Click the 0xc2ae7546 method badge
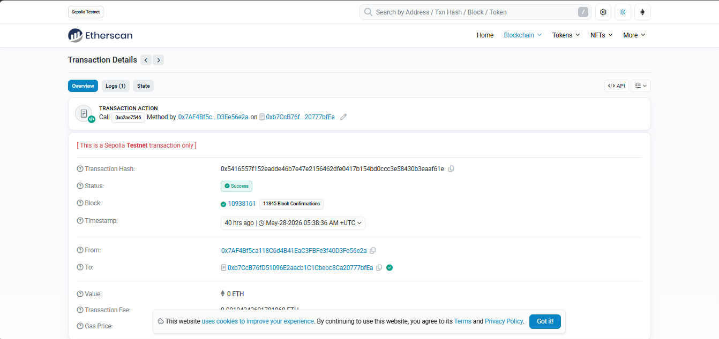This screenshot has width=719, height=339. (128, 117)
